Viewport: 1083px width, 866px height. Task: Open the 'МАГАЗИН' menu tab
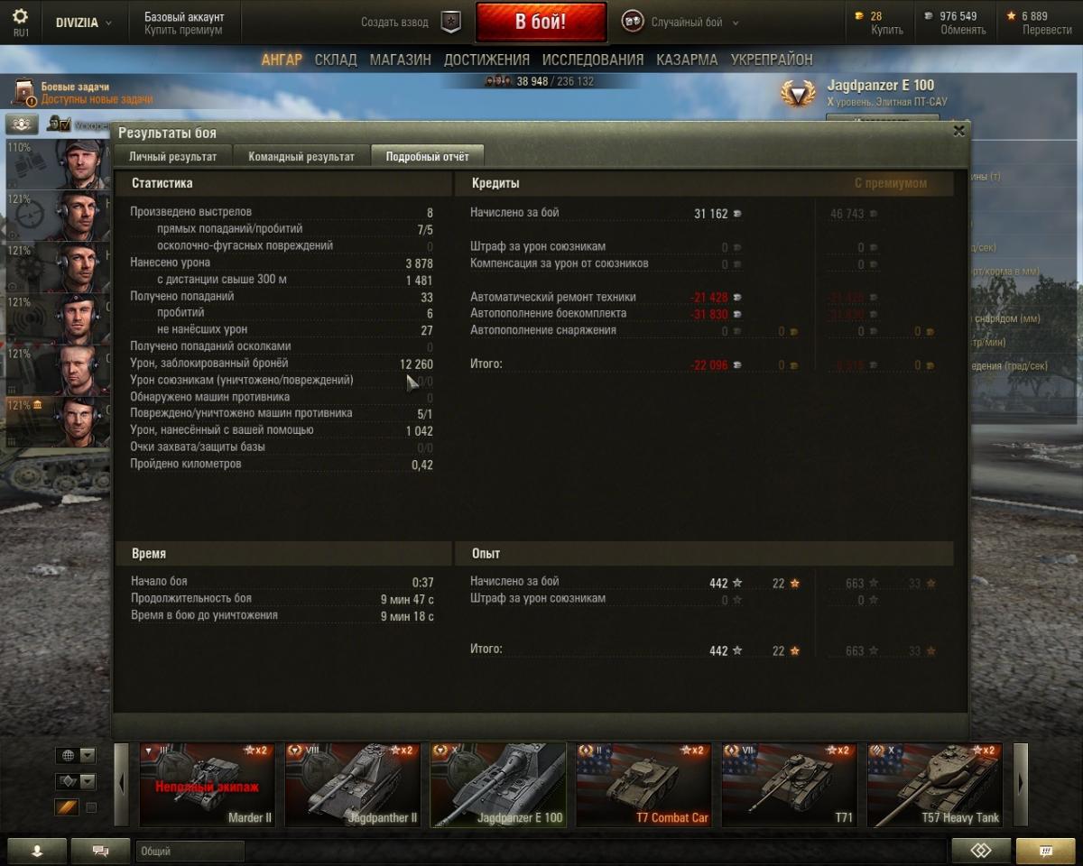(x=400, y=60)
